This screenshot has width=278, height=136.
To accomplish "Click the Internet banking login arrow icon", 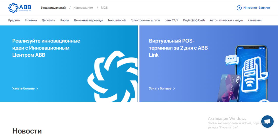I will pyautogui.click(x=239, y=8).
